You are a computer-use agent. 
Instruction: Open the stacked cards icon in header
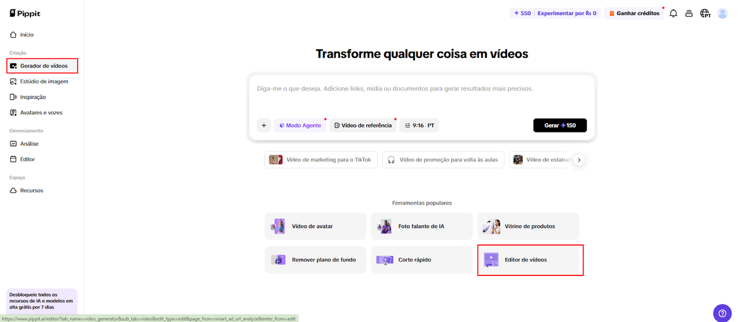pos(689,13)
